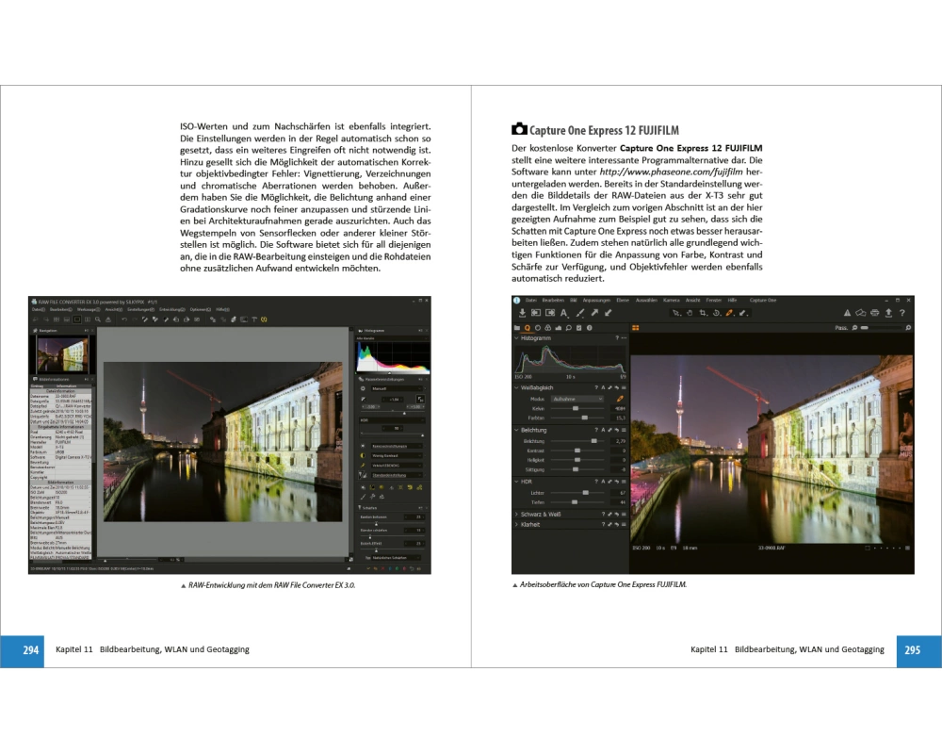
Task: Expand the Klarheit panel
Action: (531, 524)
